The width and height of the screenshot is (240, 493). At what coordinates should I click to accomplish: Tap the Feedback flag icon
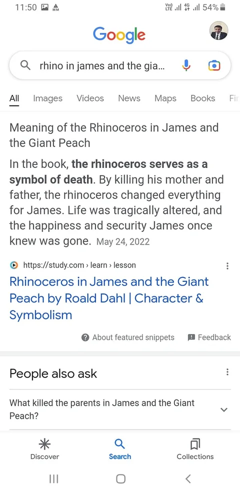pyautogui.click(x=191, y=337)
